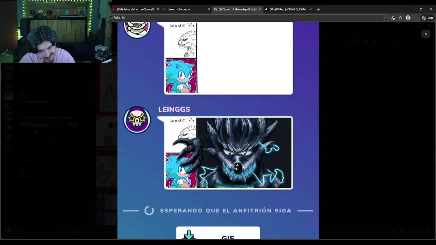The width and height of the screenshot is (436, 245).
Task: Open the browser extensions icon
Action: tap(393, 18)
